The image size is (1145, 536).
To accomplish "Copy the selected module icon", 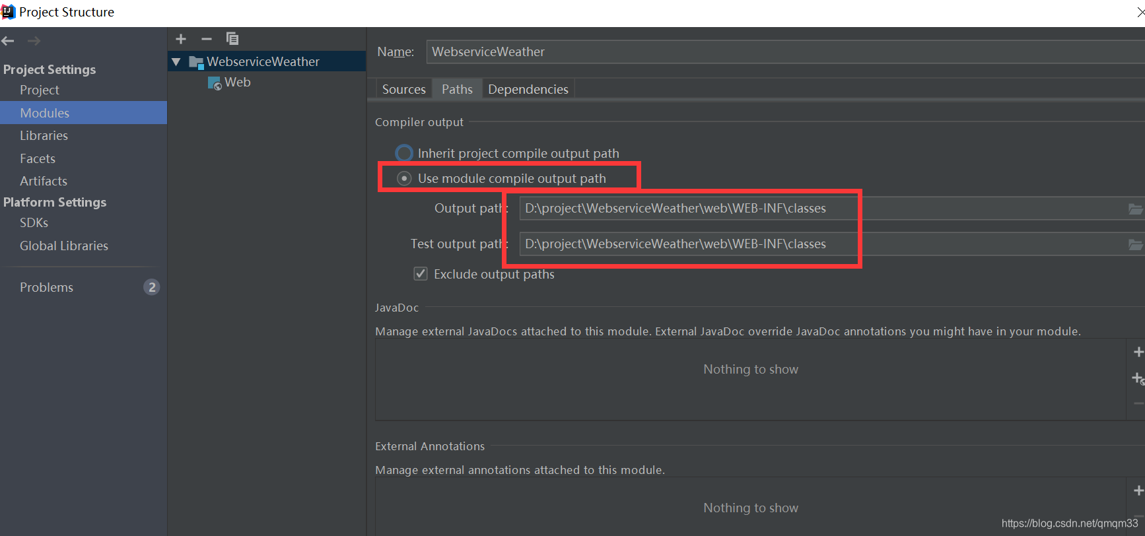I will (232, 38).
